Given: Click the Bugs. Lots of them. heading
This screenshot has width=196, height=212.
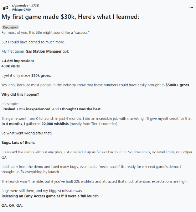Looking at the screenshot, I should click(x=18, y=143).
